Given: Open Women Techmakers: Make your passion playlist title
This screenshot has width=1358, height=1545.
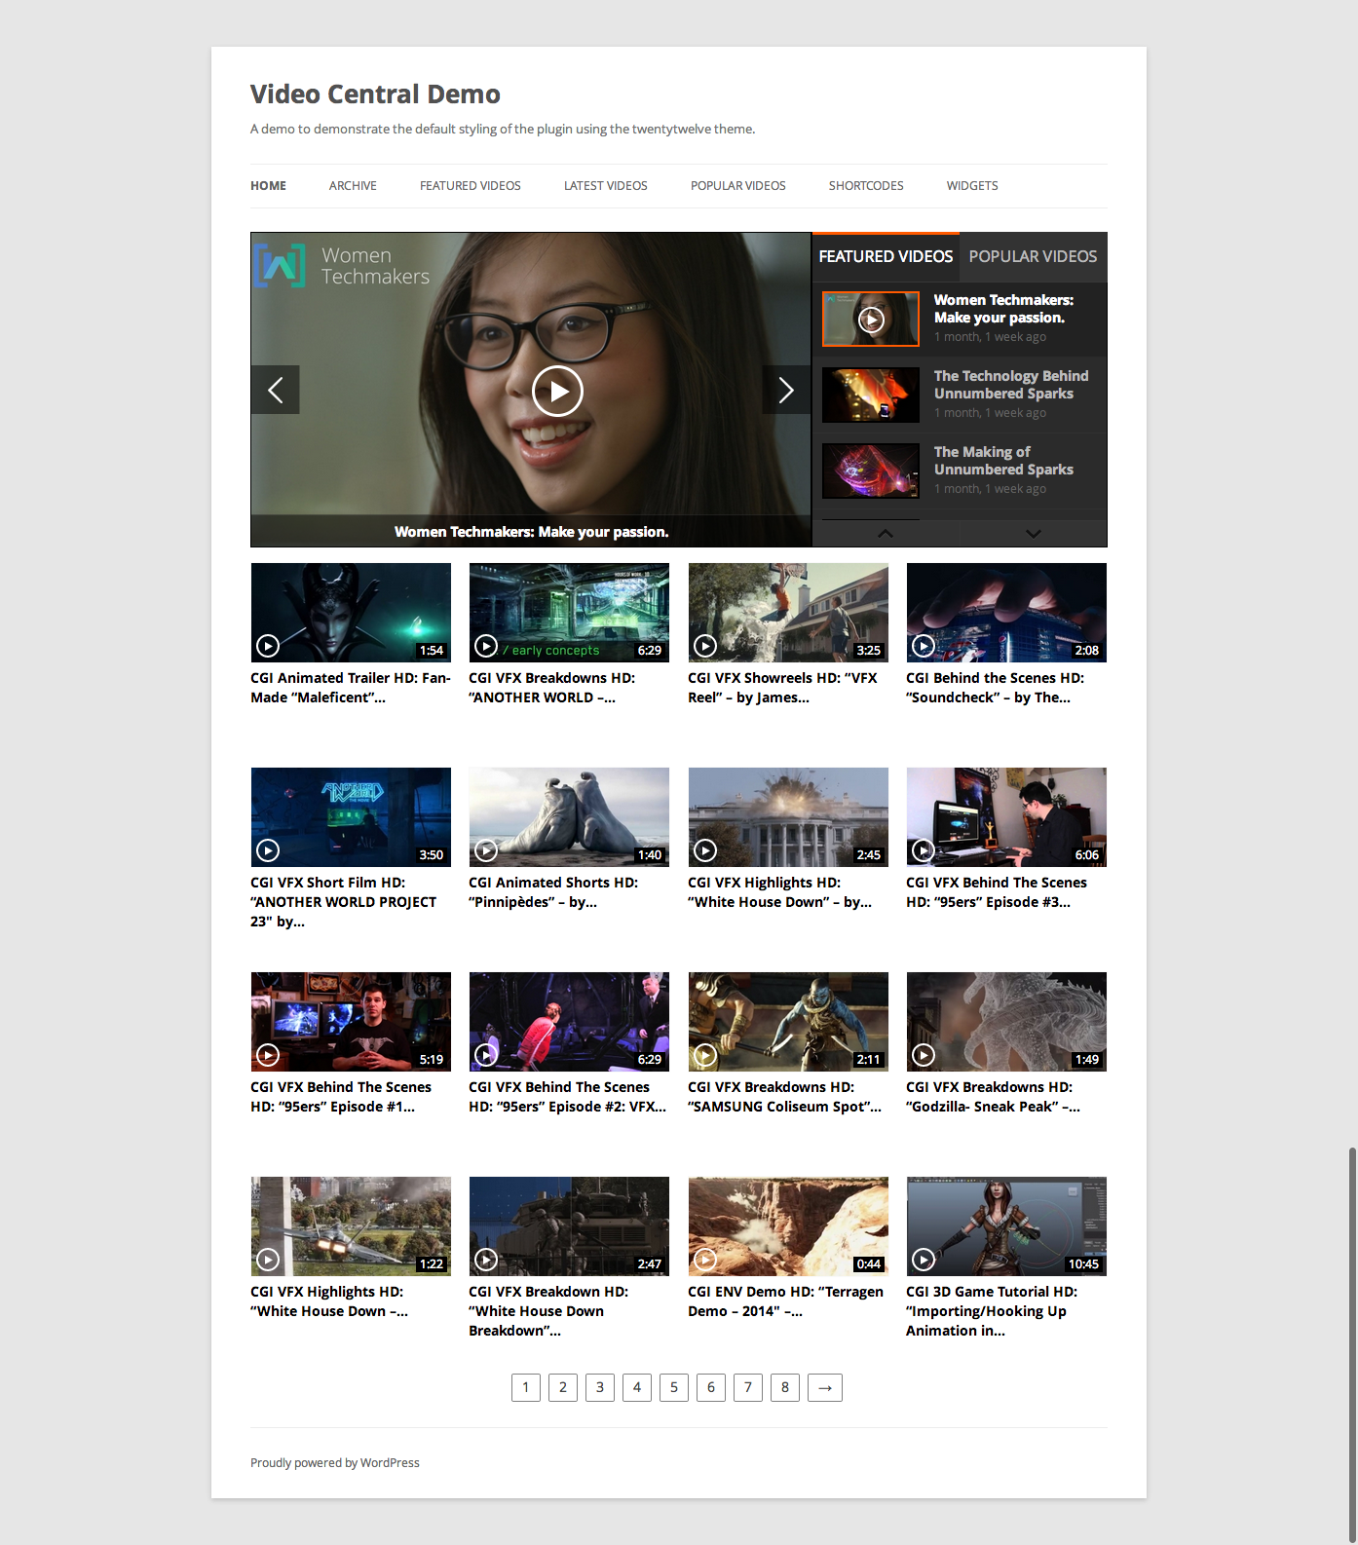Looking at the screenshot, I should pos(1003,309).
